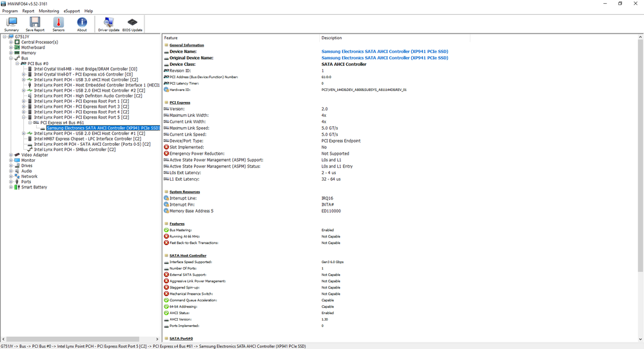Select PCI Express Root Port 3 entry
Viewport: 644px width, 349px height.
click(x=81, y=106)
